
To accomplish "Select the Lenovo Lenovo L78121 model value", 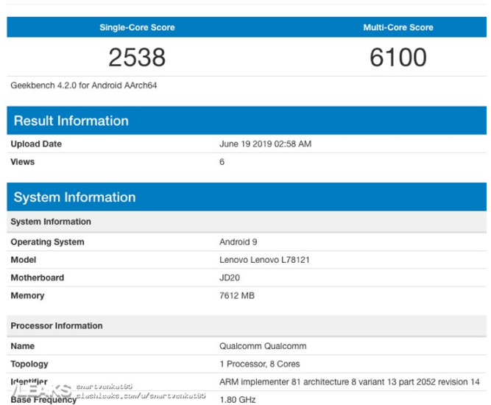I will 264,260.
